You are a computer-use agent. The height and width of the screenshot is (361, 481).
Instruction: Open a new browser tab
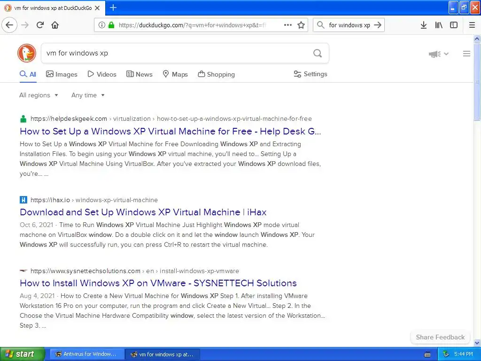tap(113, 8)
